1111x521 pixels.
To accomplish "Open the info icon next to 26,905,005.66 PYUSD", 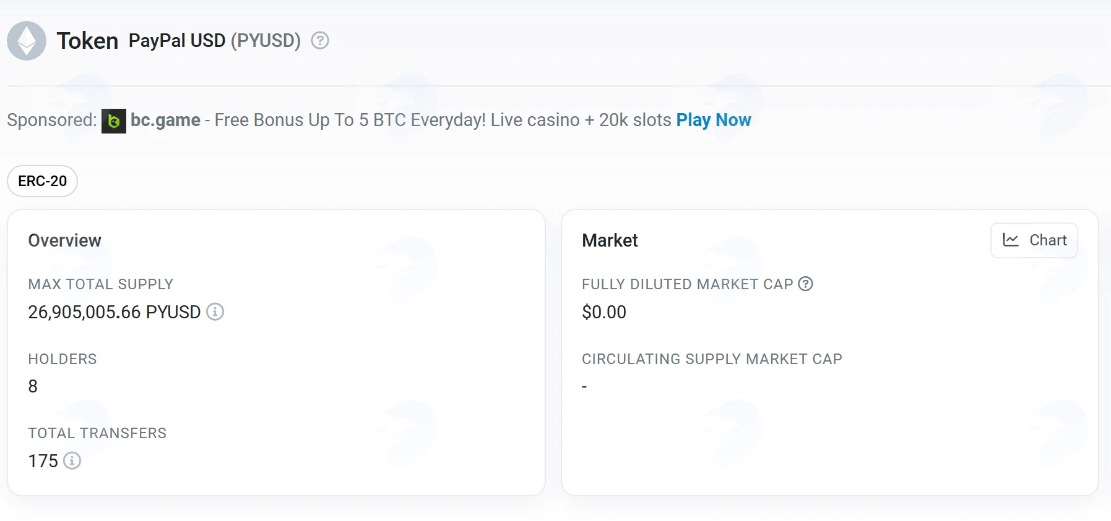I will coord(215,311).
